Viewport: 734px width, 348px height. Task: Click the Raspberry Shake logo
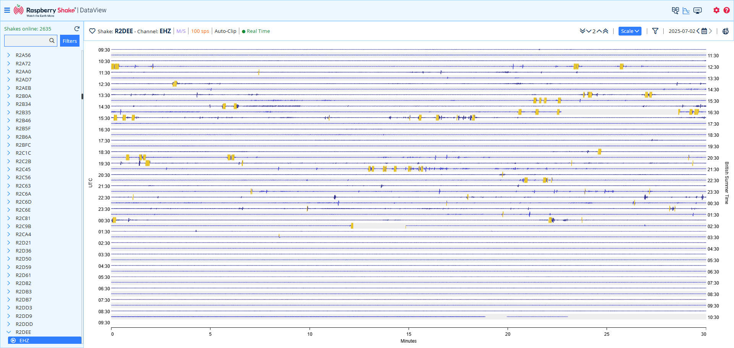click(45, 11)
